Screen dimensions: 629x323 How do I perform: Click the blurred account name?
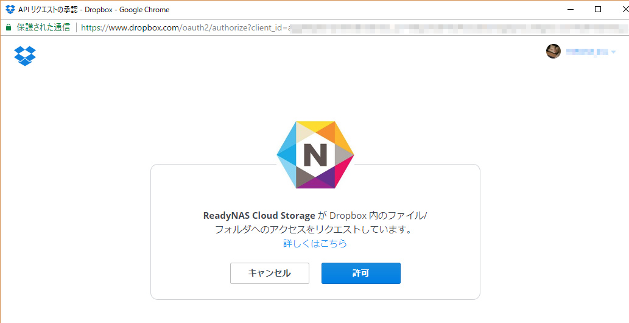point(586,52)
